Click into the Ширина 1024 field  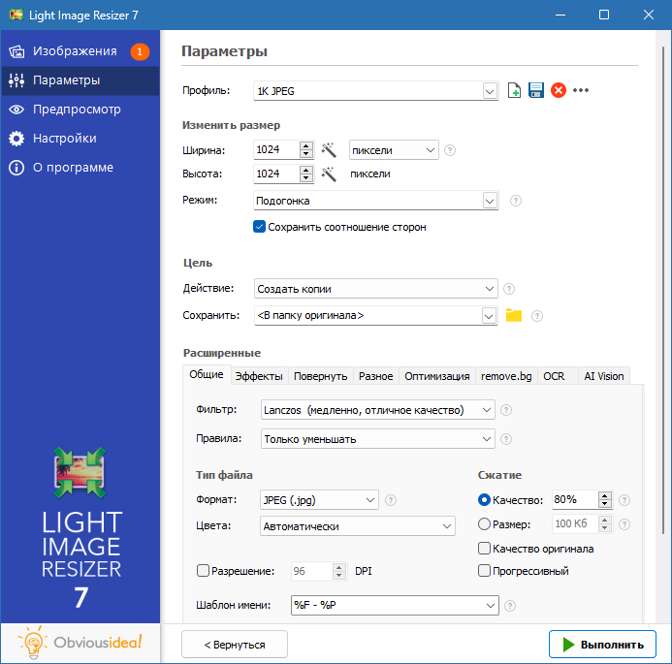point(276,150)
